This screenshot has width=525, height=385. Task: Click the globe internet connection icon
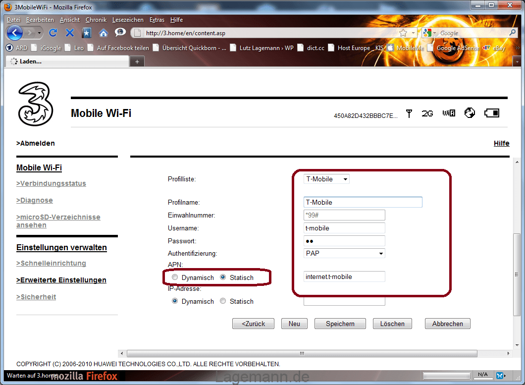[470, 113]
